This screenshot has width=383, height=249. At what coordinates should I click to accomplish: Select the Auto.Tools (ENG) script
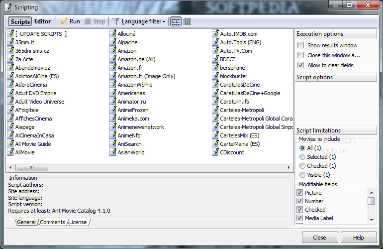pyautogui.click(x=241, y=42)
